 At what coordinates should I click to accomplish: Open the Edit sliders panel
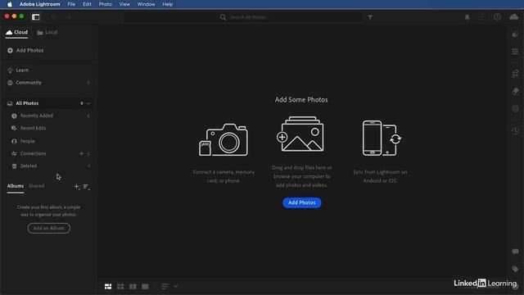pyautogui.click(x=515, y=52)
